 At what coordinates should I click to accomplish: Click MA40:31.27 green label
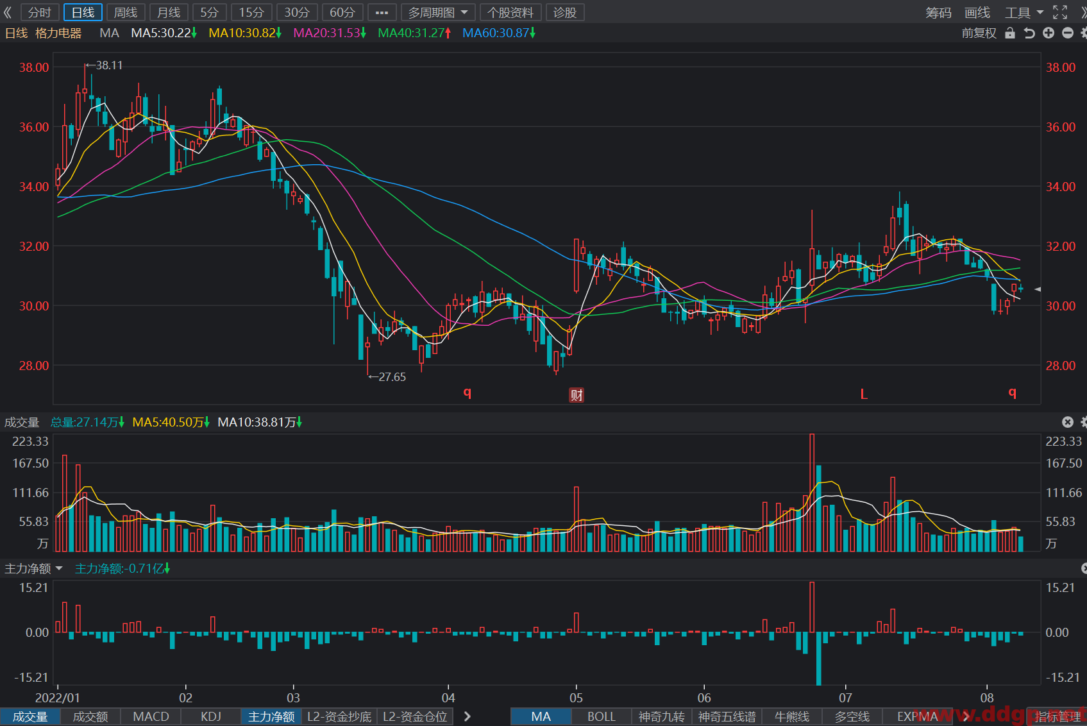coord(414,33)
